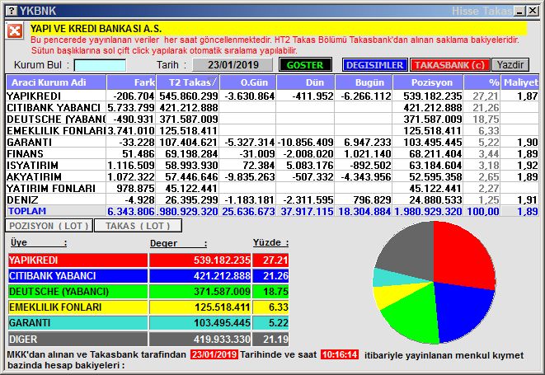The height and width of the screenshot is (375, 545).
Task: Click the TOPLAM totals row label
Action: click(27, 211)
